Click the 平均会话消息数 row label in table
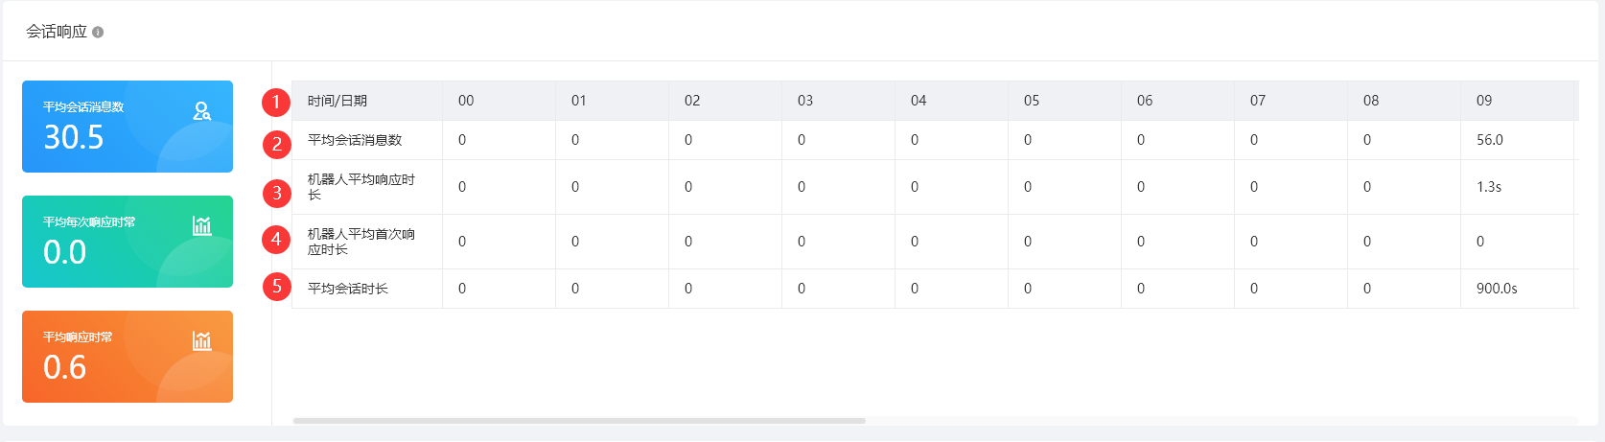The height and width of the screenshot is (442, 1605). point(355,140)
